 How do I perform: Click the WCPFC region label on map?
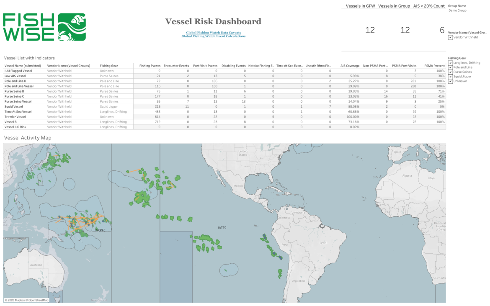(x=101, y=230)
